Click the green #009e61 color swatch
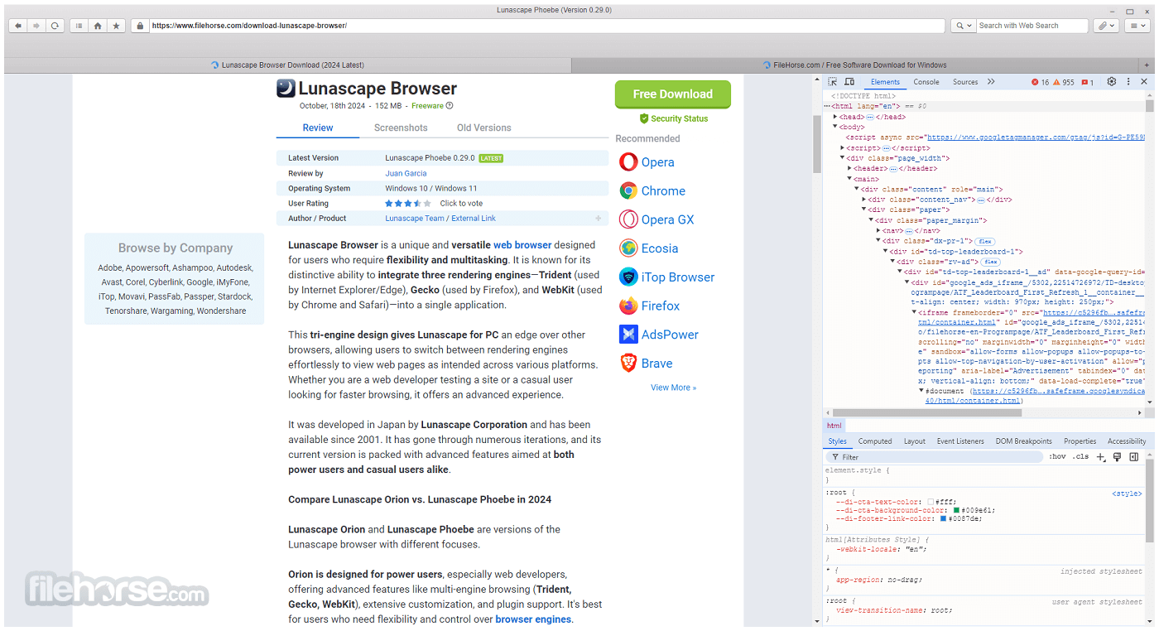 pos(956,510)
